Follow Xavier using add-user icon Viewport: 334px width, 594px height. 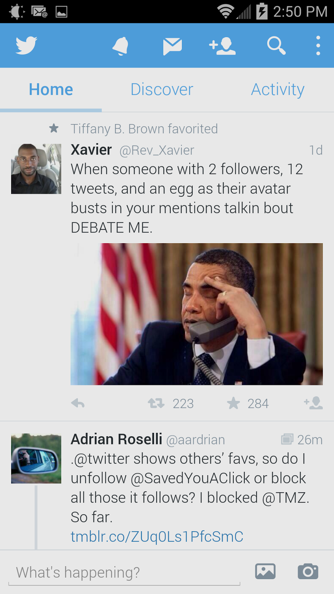point(314,403)
